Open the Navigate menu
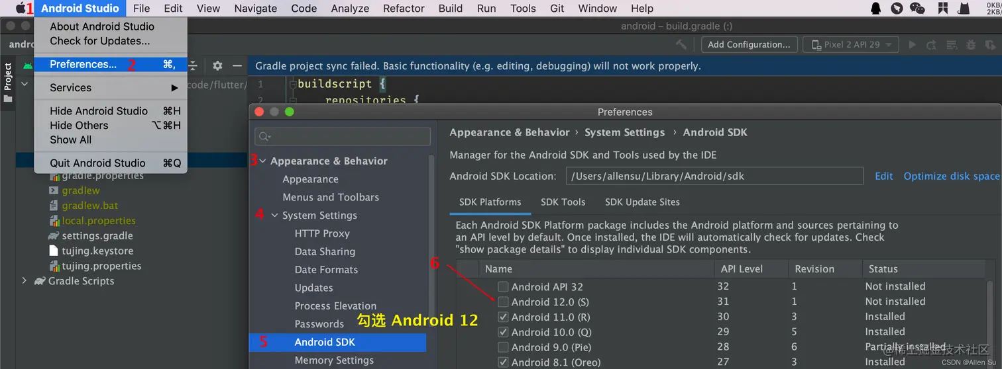 point(256,8)
